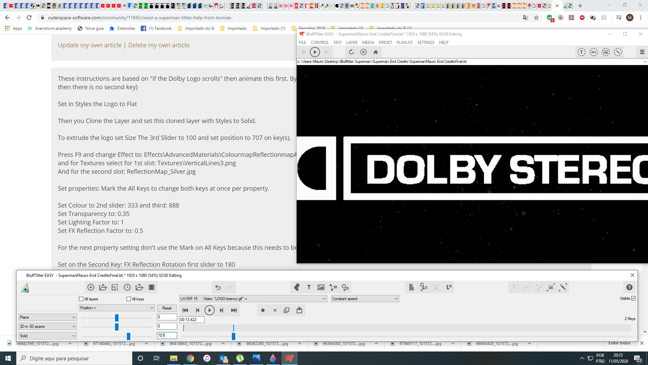Open the LAYER 15 layer selector dropdown
648x365 pixels.
point(253,299)
